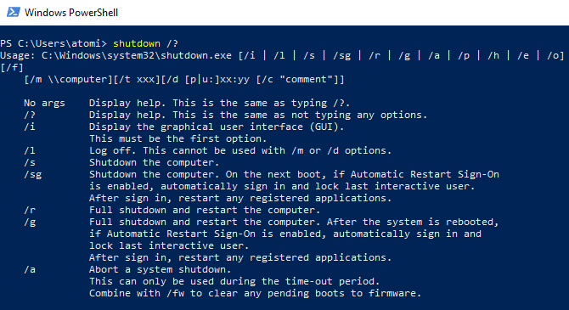Click the shutdown.exe path in Usage line
The width and height of the screenshot is (569, 310).
[137, 55]
